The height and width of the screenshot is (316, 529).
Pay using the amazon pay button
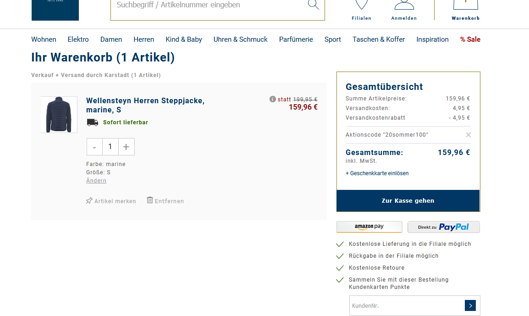point(369,227)
